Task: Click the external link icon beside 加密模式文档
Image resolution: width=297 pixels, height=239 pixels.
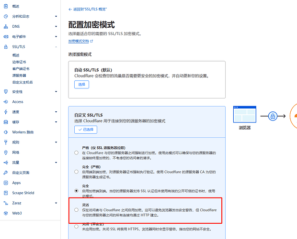Action: coord(91,41)
